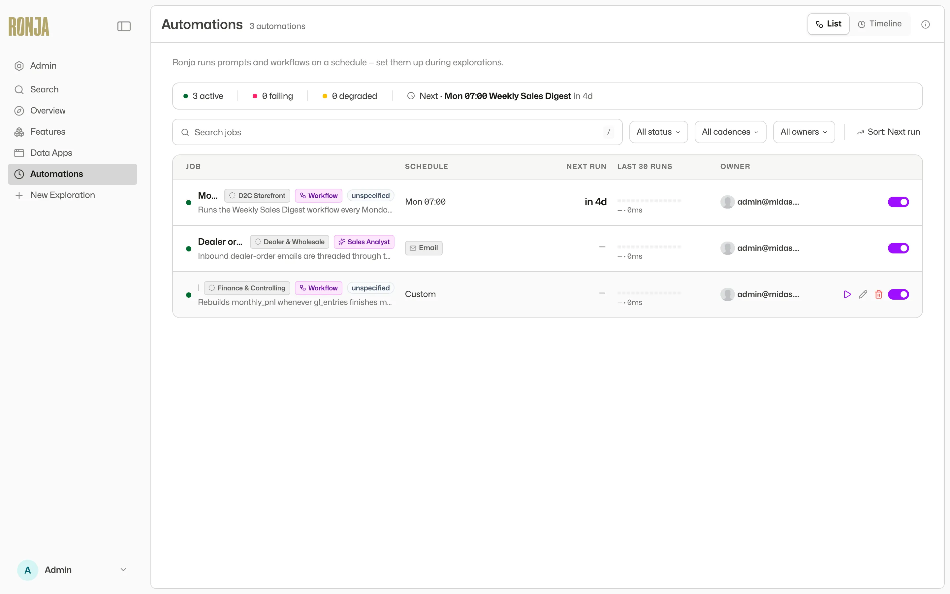The width and height of the screenshot is (950, 594).
Task: Click the search magnifier in Search jobs
Action: (x=185, y=132)
